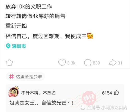The image size is (130, 112).
Task: Open the profile of 不升本科，不改名
Action: click(x=39, y=93)
